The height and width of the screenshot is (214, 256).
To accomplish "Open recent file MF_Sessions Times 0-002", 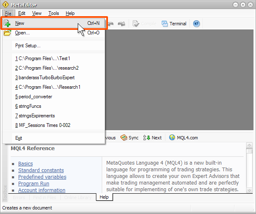I will pos(54,125).
